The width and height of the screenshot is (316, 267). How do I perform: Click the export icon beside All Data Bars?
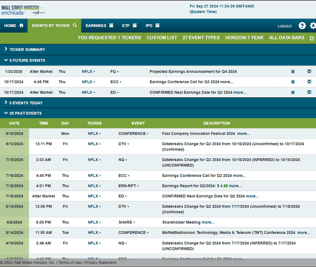[312, 38]
